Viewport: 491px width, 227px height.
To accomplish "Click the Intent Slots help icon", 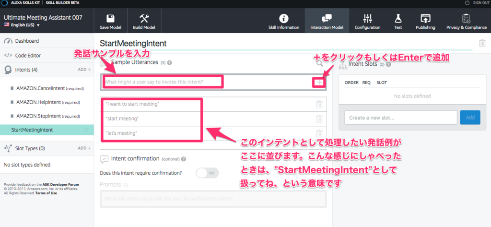I will 388,65.
